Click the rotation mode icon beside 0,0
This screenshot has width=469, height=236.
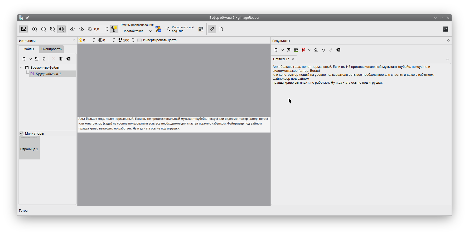(x=90, y=29)
